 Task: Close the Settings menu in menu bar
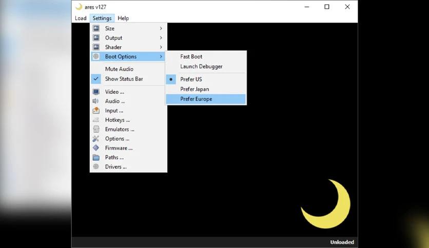[x=102, y=18]
